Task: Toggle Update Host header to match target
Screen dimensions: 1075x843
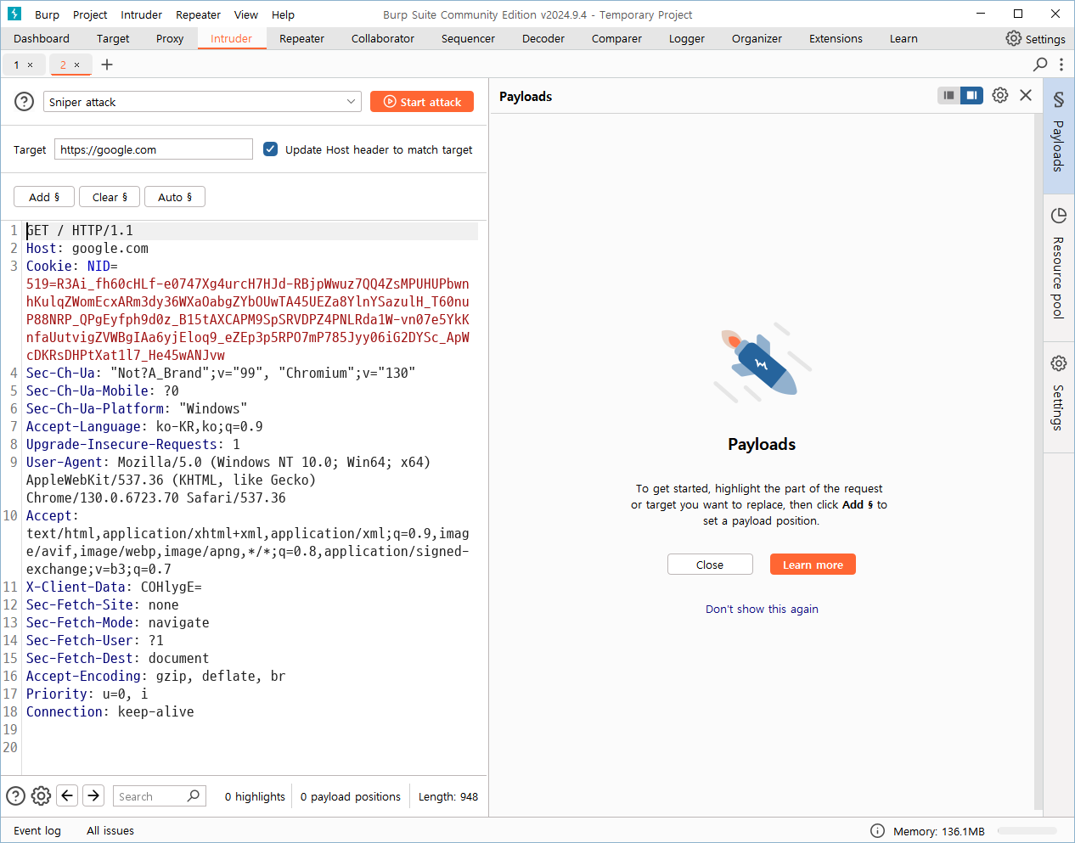Action: pyautogui.click(x=271, y=149)
